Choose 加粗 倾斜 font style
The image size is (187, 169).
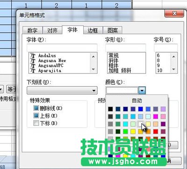(120, 71)
